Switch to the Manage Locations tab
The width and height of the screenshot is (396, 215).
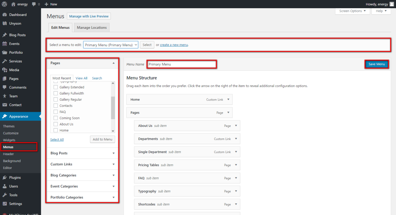(92, 28)
